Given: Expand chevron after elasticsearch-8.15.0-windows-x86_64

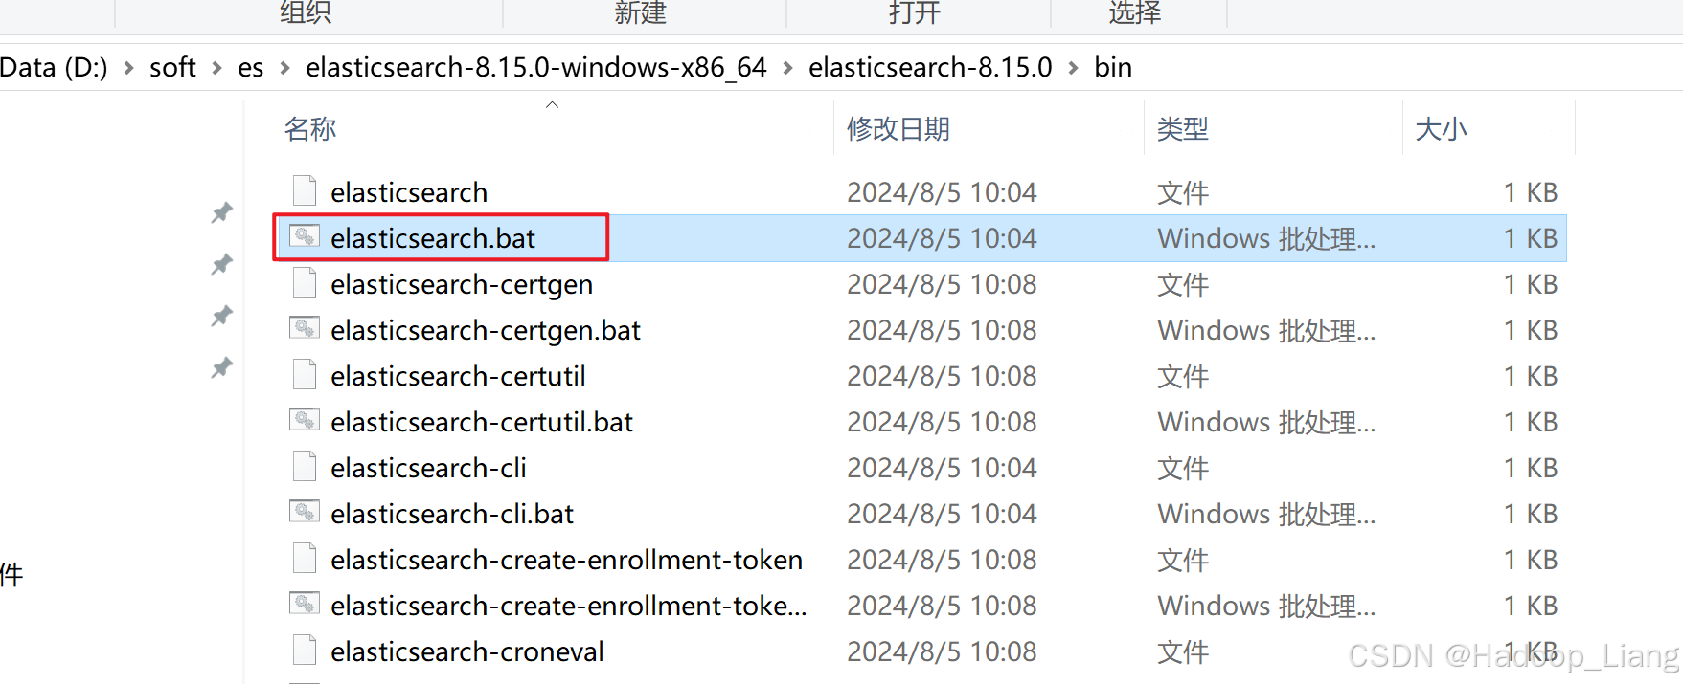Looking at the screenshot, I should [787, 68].
